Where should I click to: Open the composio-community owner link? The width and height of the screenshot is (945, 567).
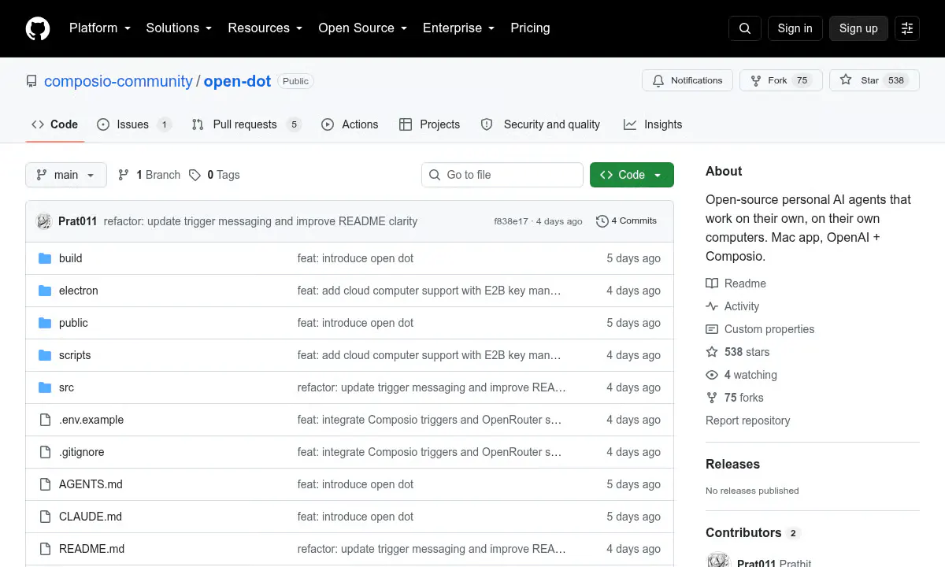coord(118,81)
